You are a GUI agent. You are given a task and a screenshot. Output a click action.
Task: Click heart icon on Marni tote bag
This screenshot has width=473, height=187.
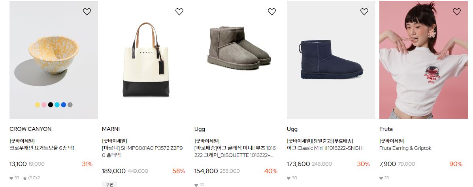179,12
